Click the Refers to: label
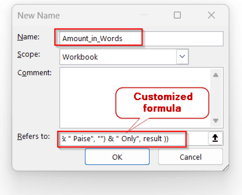This screenshot has height=195, width=242. pyautogui.click(x=33, y=137)
